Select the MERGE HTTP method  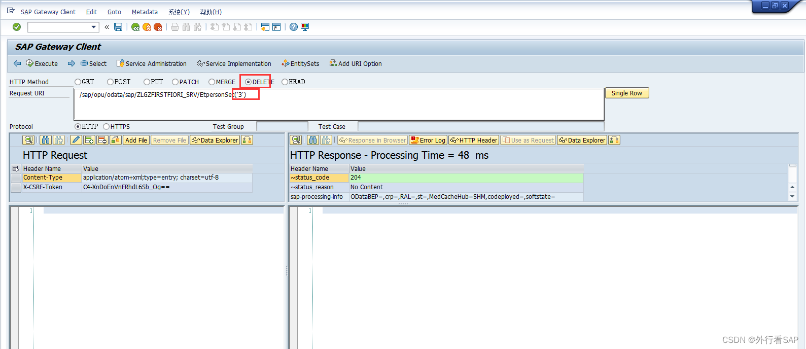pyautogui.click(x=212, y=82)
